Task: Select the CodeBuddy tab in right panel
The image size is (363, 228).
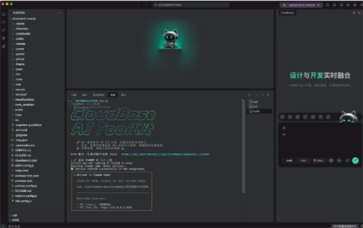Action: click(x=287, y=13)
